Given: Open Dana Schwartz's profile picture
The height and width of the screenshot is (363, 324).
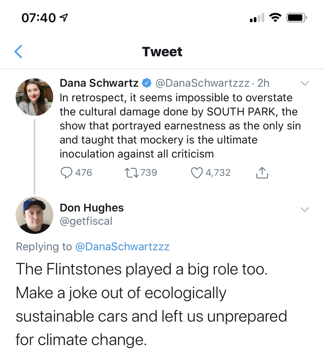Looking at the screenshot, I should [34, 97].
